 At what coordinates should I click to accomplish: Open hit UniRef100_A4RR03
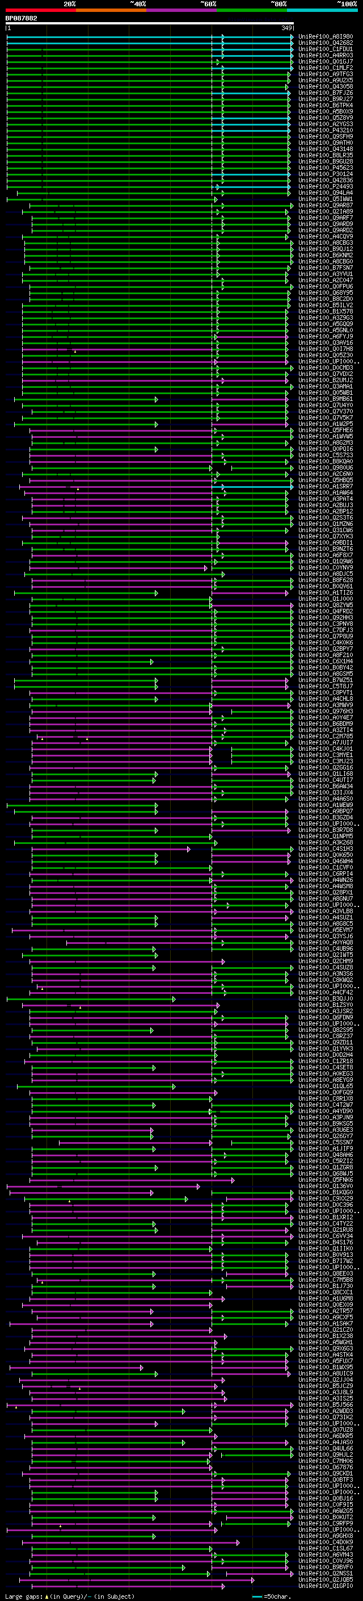pos(326,55)
